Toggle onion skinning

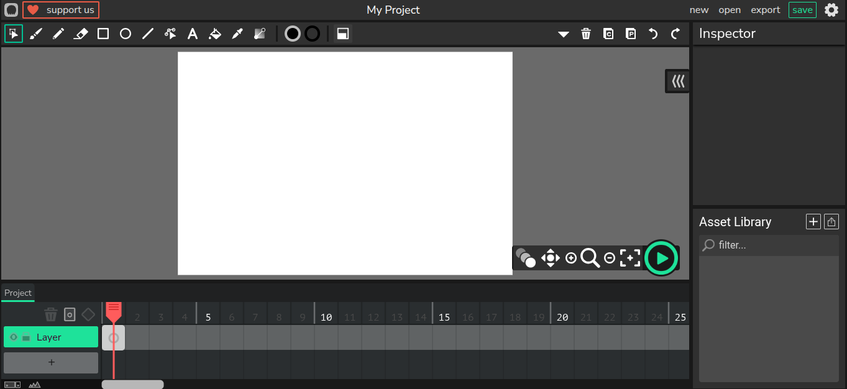click(525, 258)
